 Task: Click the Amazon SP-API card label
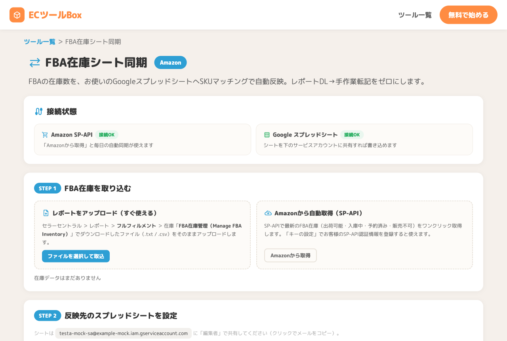coord(72,135)
